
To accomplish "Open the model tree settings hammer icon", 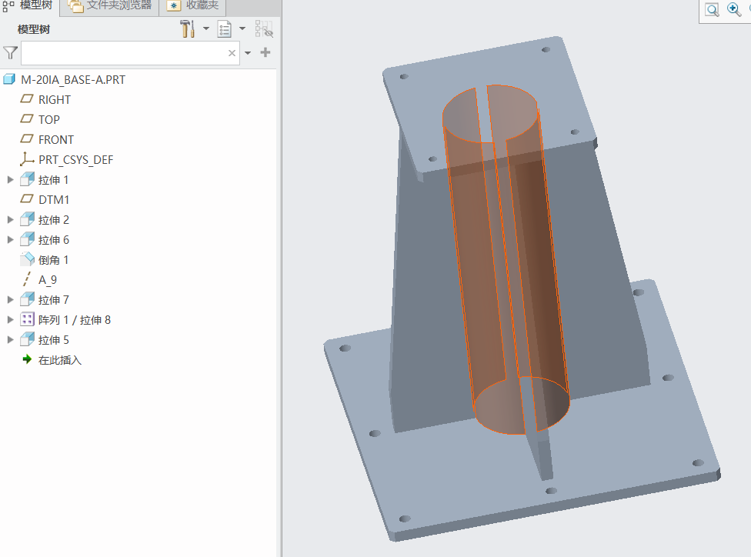I will tap(187, 28).
